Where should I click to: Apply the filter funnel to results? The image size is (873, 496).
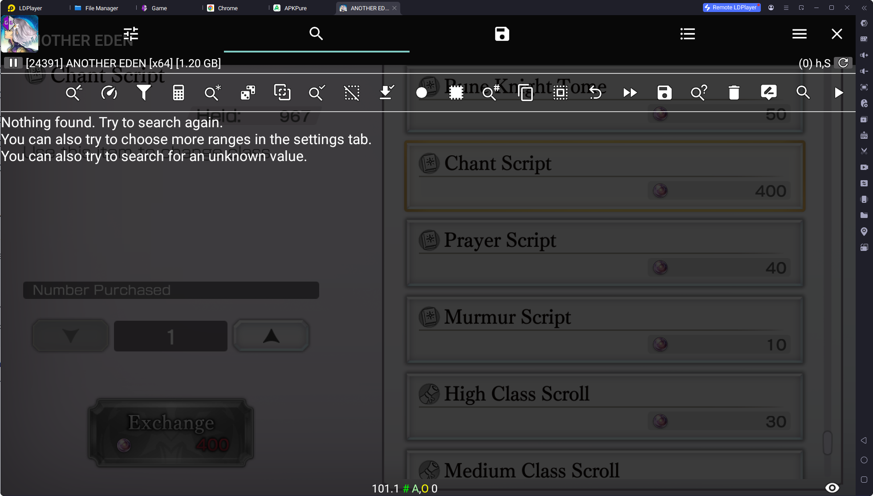click(x=143, y=93)
